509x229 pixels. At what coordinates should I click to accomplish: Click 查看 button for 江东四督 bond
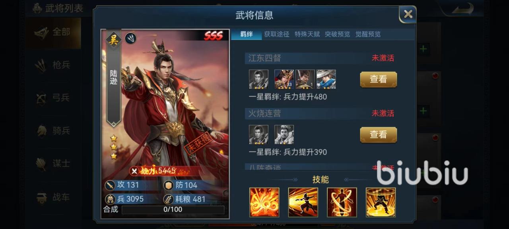(378, 80)
